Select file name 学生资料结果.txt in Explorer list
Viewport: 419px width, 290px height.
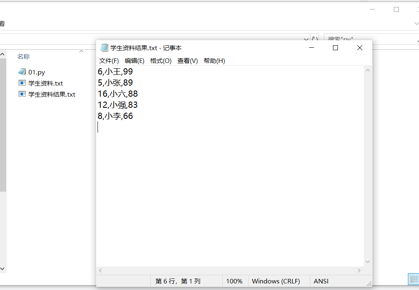[x=52, y=95]
